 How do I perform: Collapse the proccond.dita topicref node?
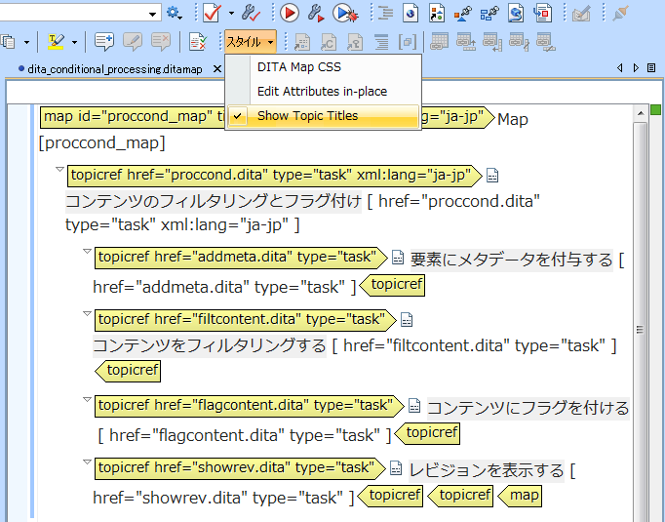[x=59, y=170]
